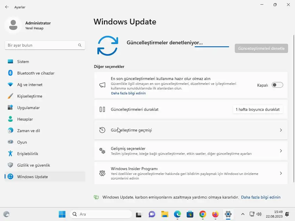Viewport: 295px width, 221px height.
Task: Open Kişiselleştirme category
Action: (45, 96)
